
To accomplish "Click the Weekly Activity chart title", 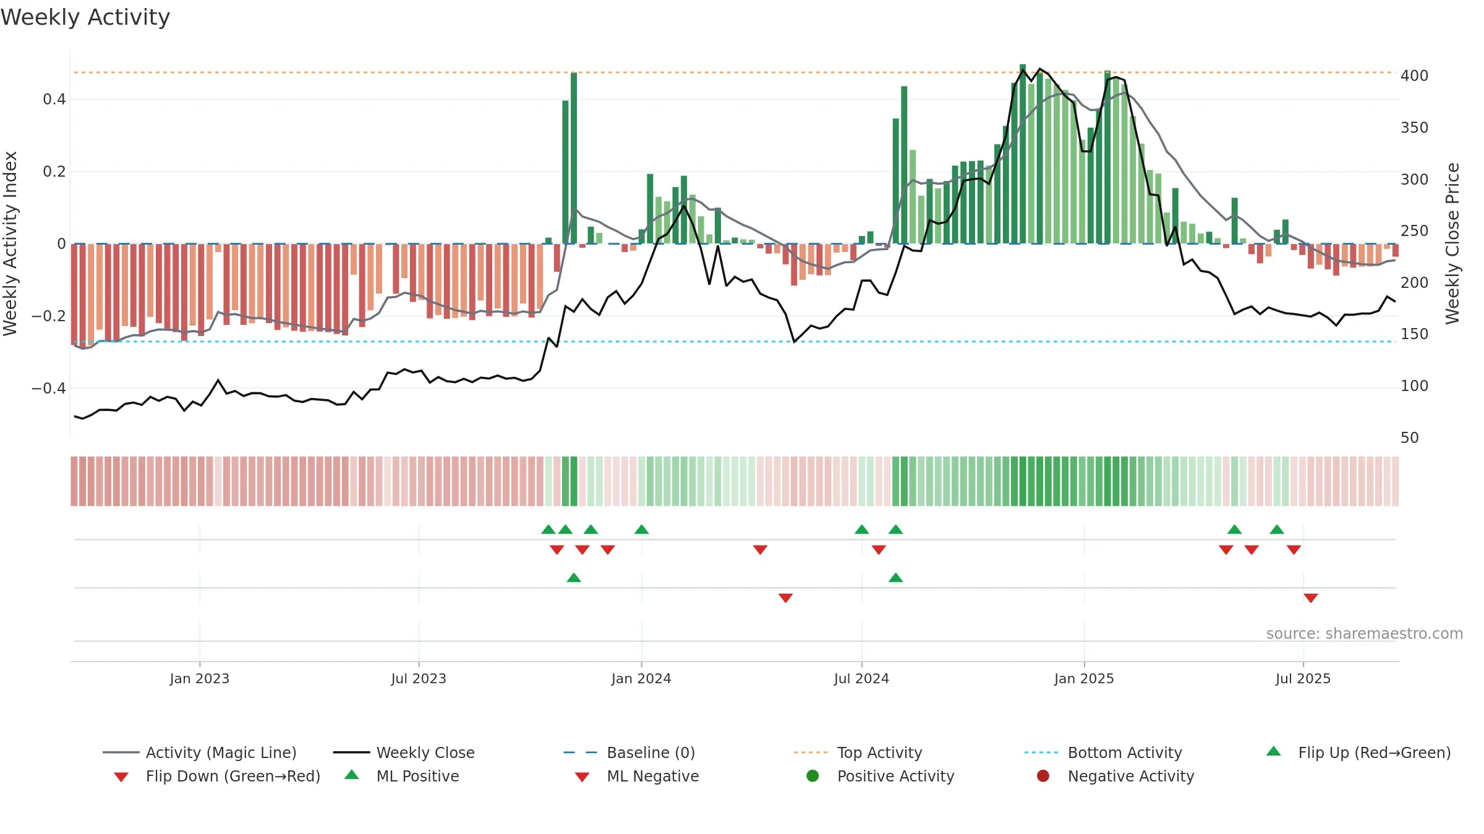I will (x=85, y=17).
